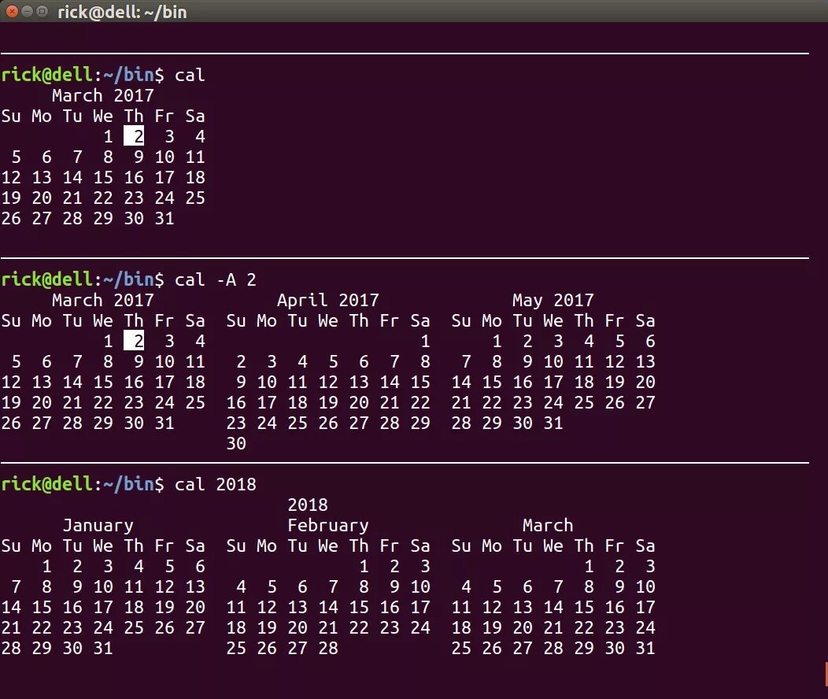
Task: Click the '2018' year heading above February
Action: [308, 505]
